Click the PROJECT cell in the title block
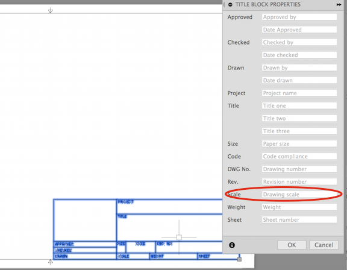The image size is (347, 270). click(169, 207)
